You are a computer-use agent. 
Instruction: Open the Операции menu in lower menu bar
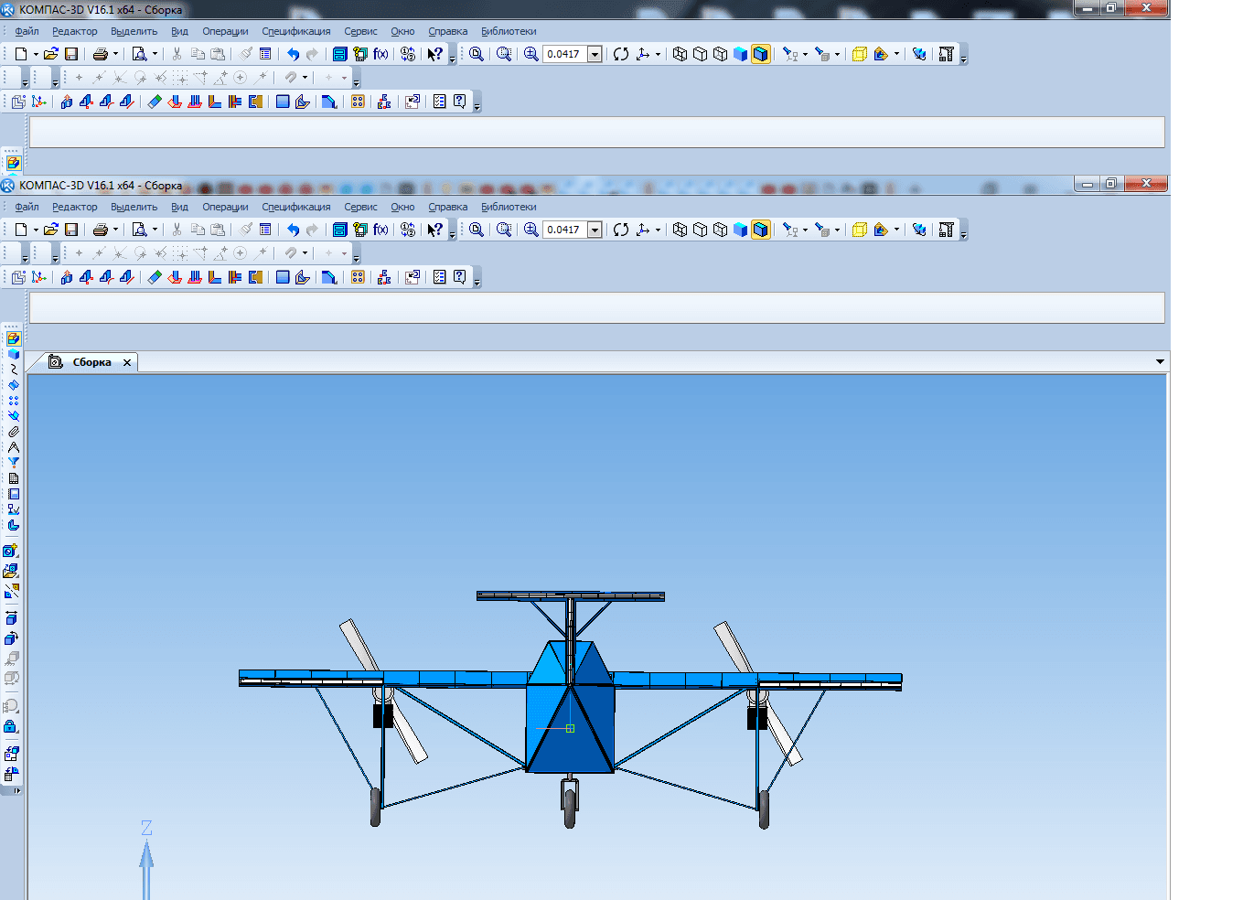click(x=225, y=207)
